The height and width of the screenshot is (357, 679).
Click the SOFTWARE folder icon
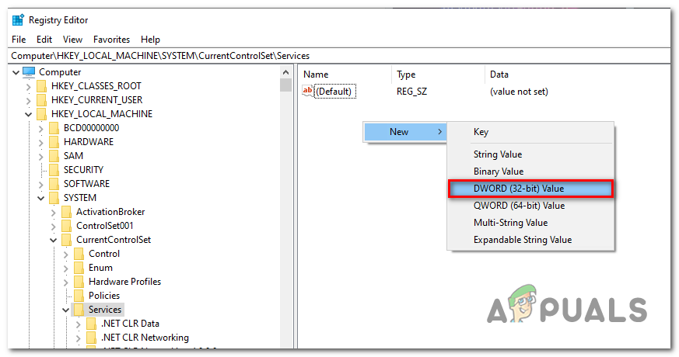coord(54,184)
